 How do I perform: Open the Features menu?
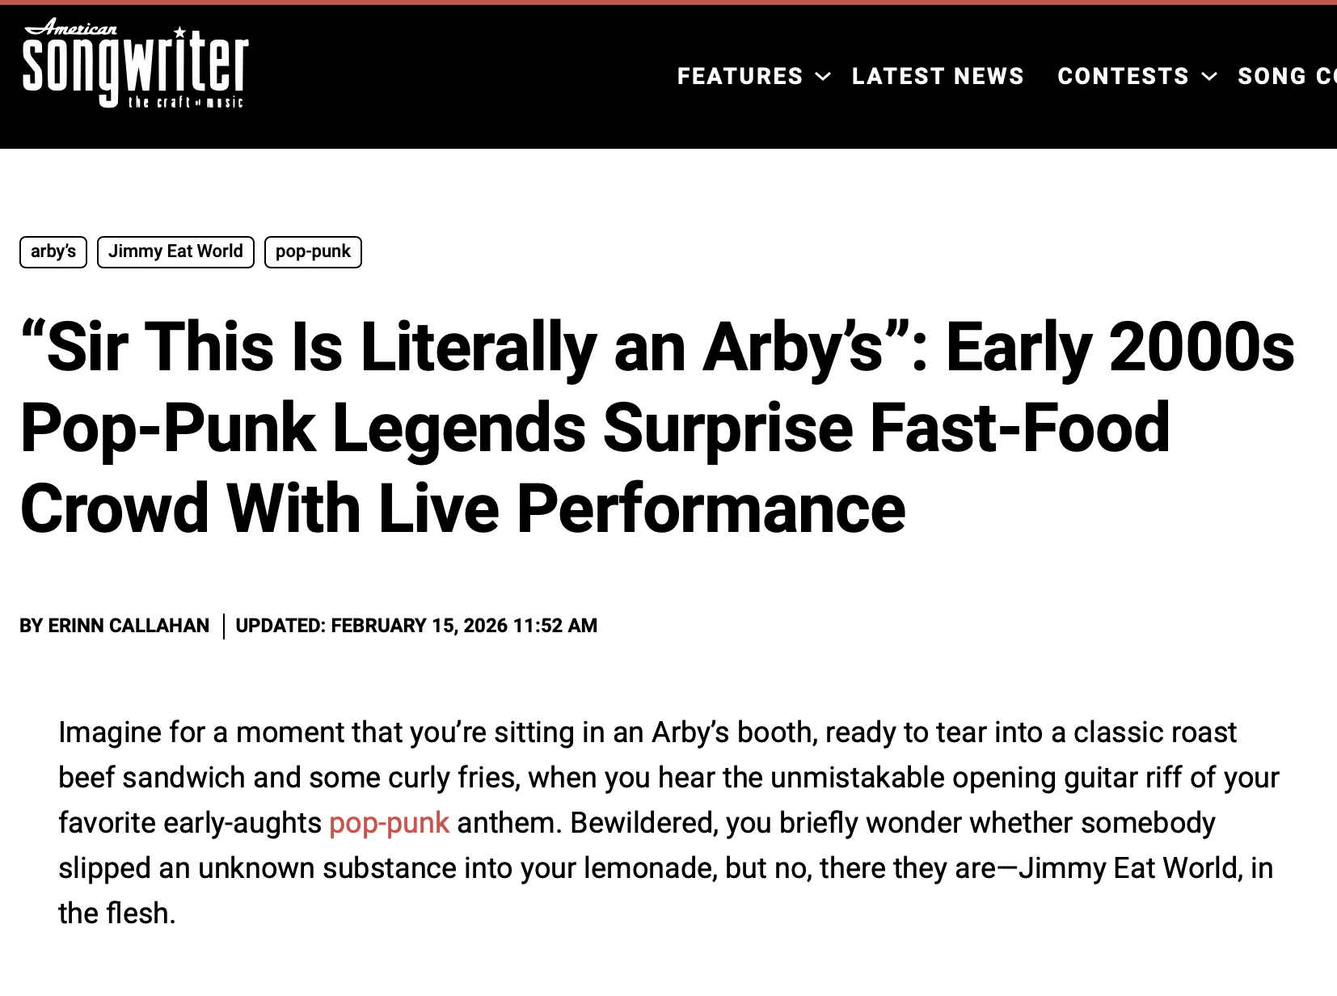pos(740,76)
